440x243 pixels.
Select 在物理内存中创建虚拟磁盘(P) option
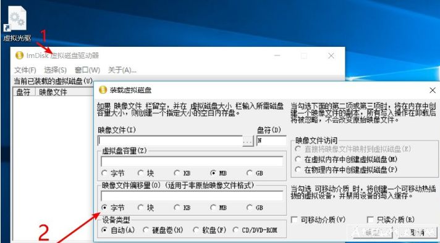[346, 170]
